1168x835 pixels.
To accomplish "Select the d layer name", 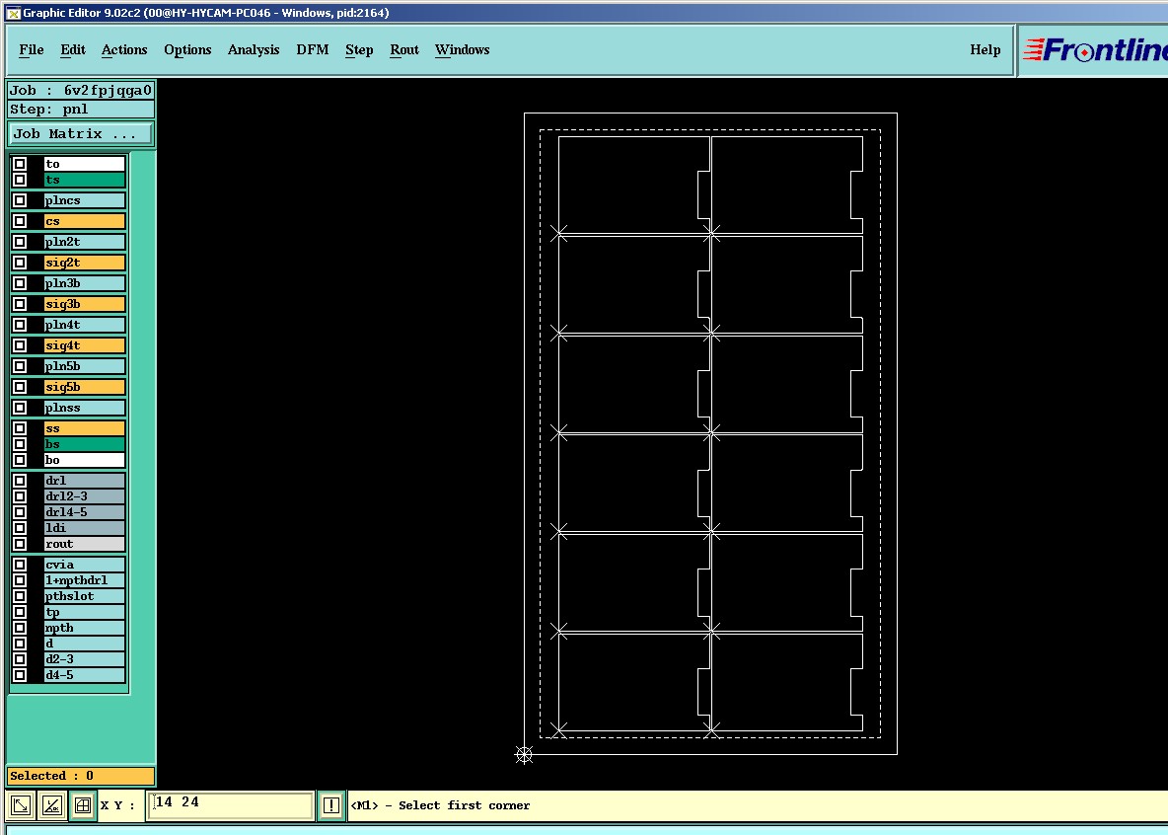I will pos(84,644).
